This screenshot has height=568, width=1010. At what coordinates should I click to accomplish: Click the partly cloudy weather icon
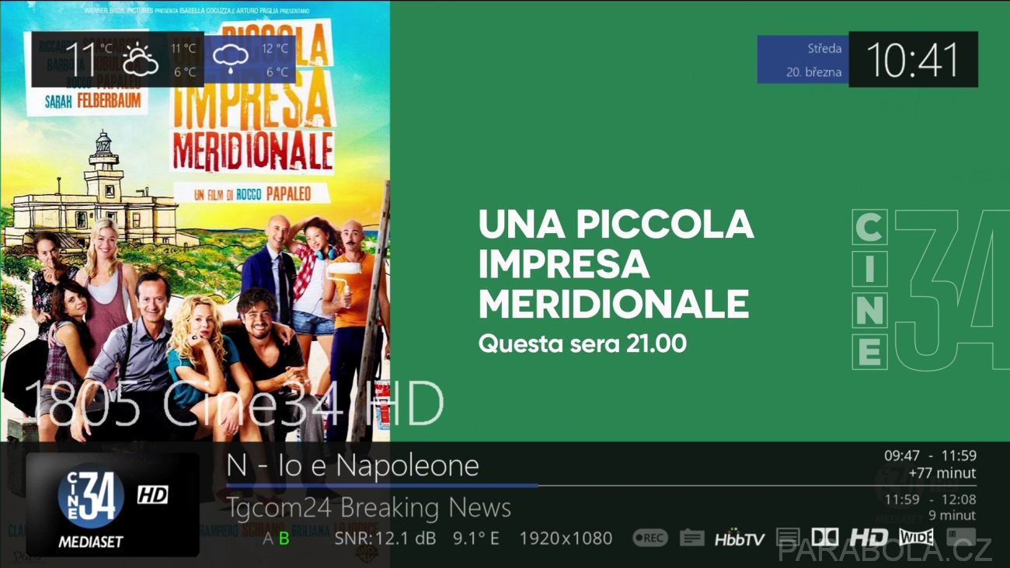[x=141, y=60]
